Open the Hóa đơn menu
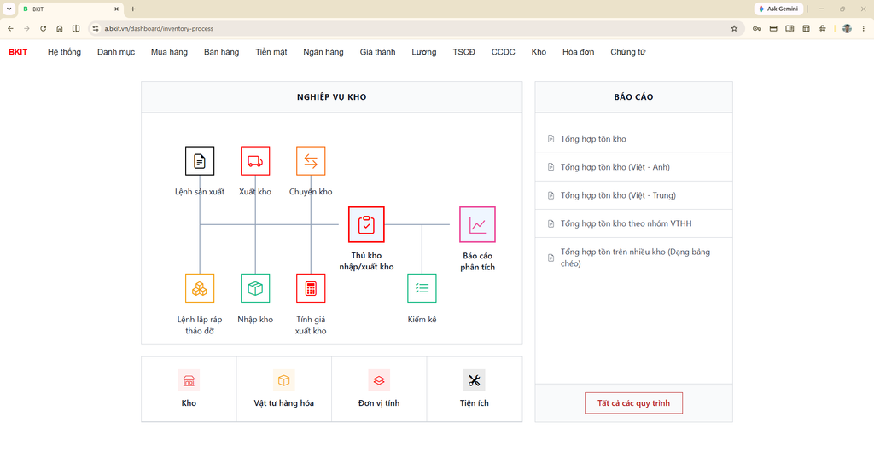 coord(578,52)
